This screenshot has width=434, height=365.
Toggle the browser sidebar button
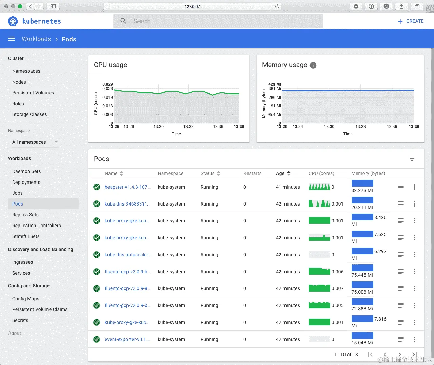coord(53,6)
